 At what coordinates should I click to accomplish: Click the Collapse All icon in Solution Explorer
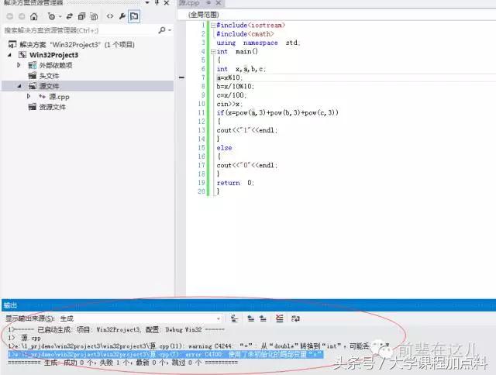pos(81,15)
